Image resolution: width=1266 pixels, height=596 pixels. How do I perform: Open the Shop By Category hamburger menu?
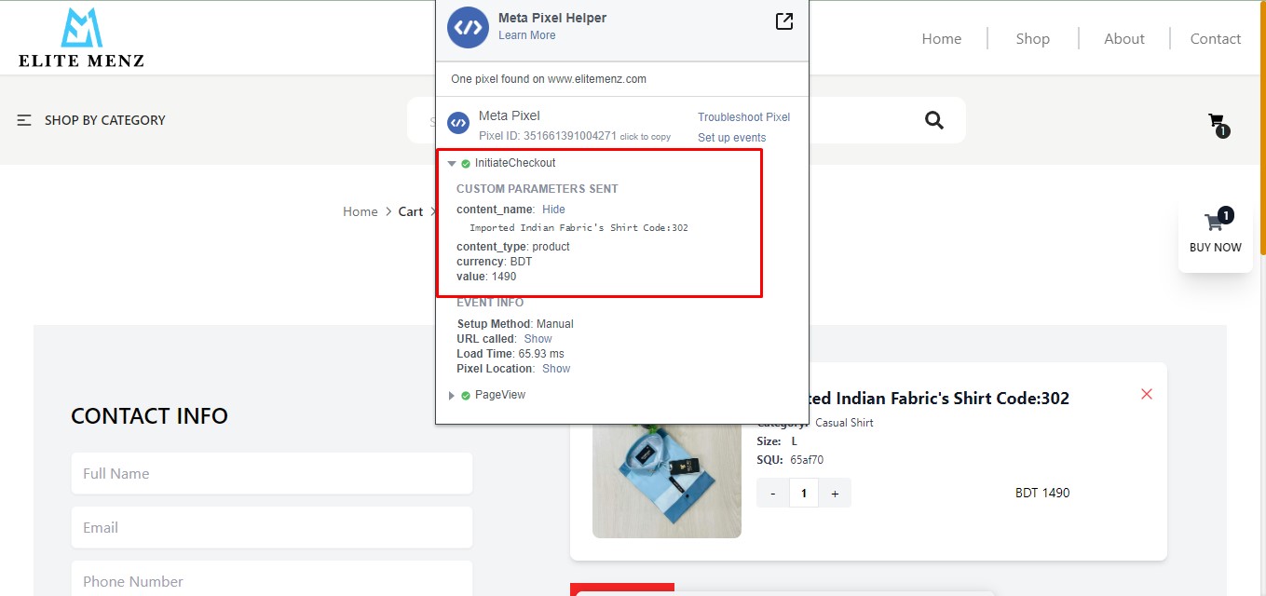pyautogui.click(x=25, y=120)
